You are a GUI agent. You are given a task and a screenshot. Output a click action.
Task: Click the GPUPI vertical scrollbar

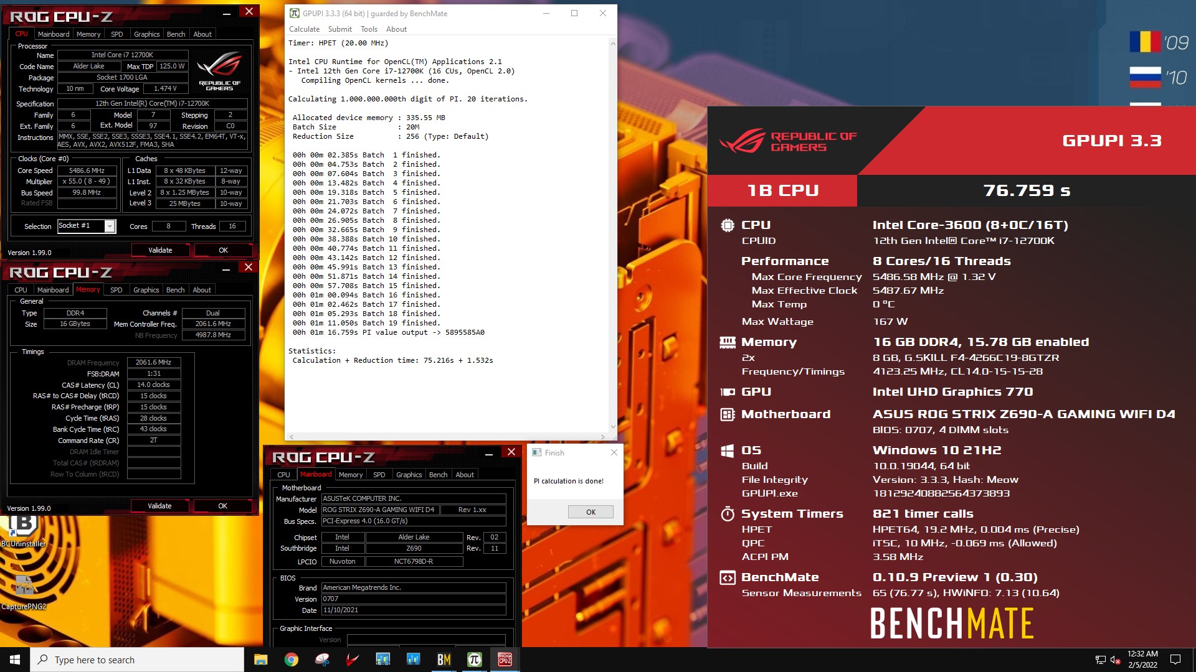click(x=613, y=236)
